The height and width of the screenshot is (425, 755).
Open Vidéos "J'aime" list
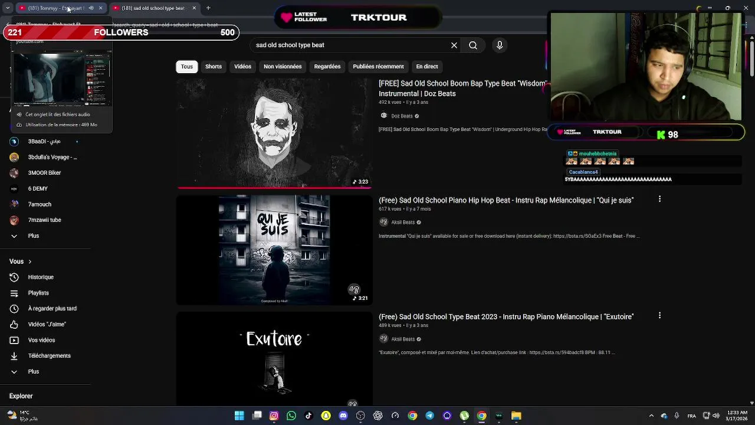pyautogui.click(x=47, y=324)
